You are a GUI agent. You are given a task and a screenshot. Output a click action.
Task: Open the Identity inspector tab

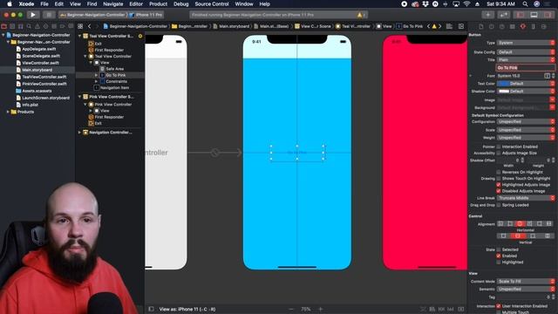pyautogui.click(x=512, y=26)
